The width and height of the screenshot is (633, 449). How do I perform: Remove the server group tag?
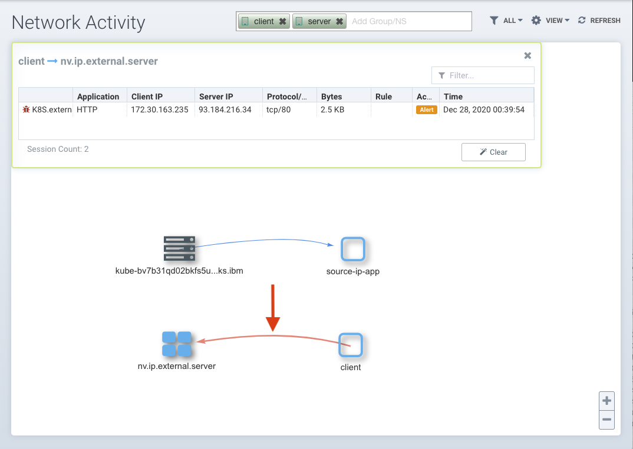339,21
